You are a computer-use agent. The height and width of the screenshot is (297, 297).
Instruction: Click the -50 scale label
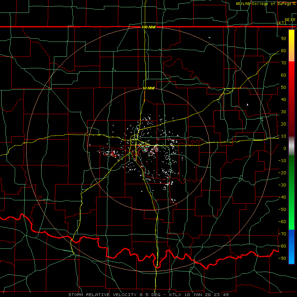point(282,210)
